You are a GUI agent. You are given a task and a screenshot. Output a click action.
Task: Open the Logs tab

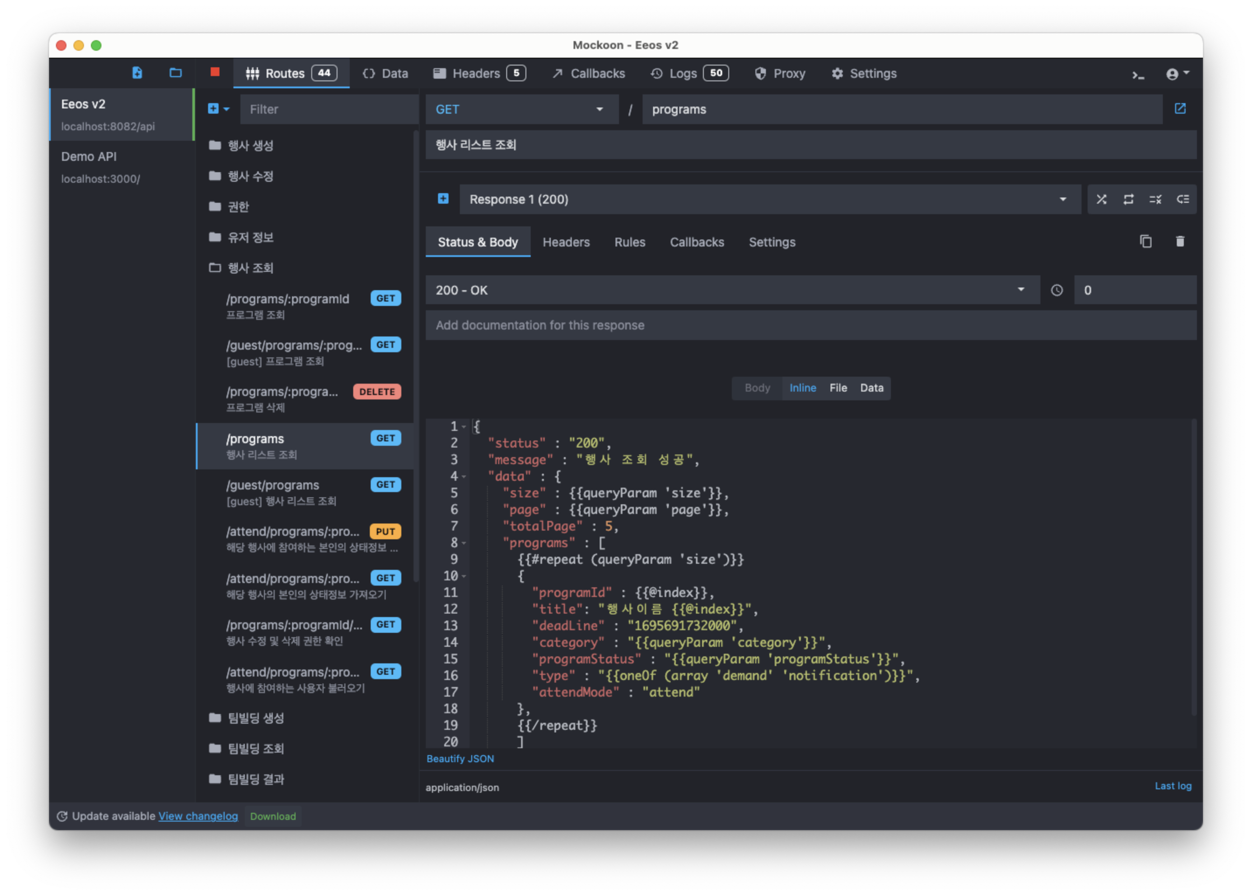click(x=689, y=73)
